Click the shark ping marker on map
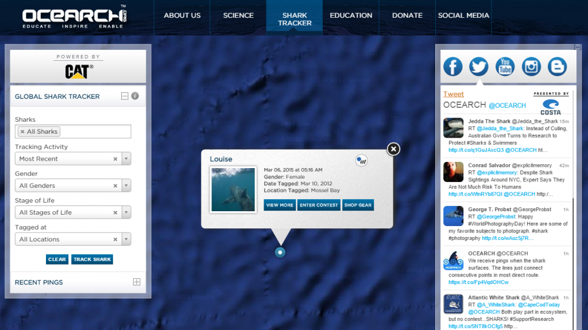The width and height of the screenshot is (588, 330). (280, 253)
